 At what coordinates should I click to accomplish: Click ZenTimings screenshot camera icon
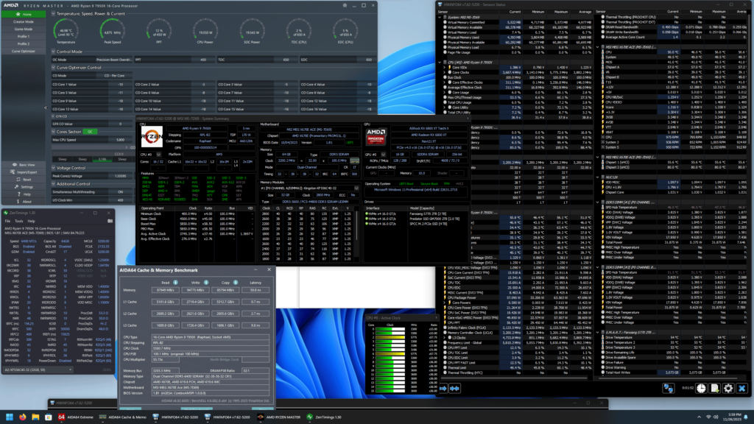coord(110,221)
